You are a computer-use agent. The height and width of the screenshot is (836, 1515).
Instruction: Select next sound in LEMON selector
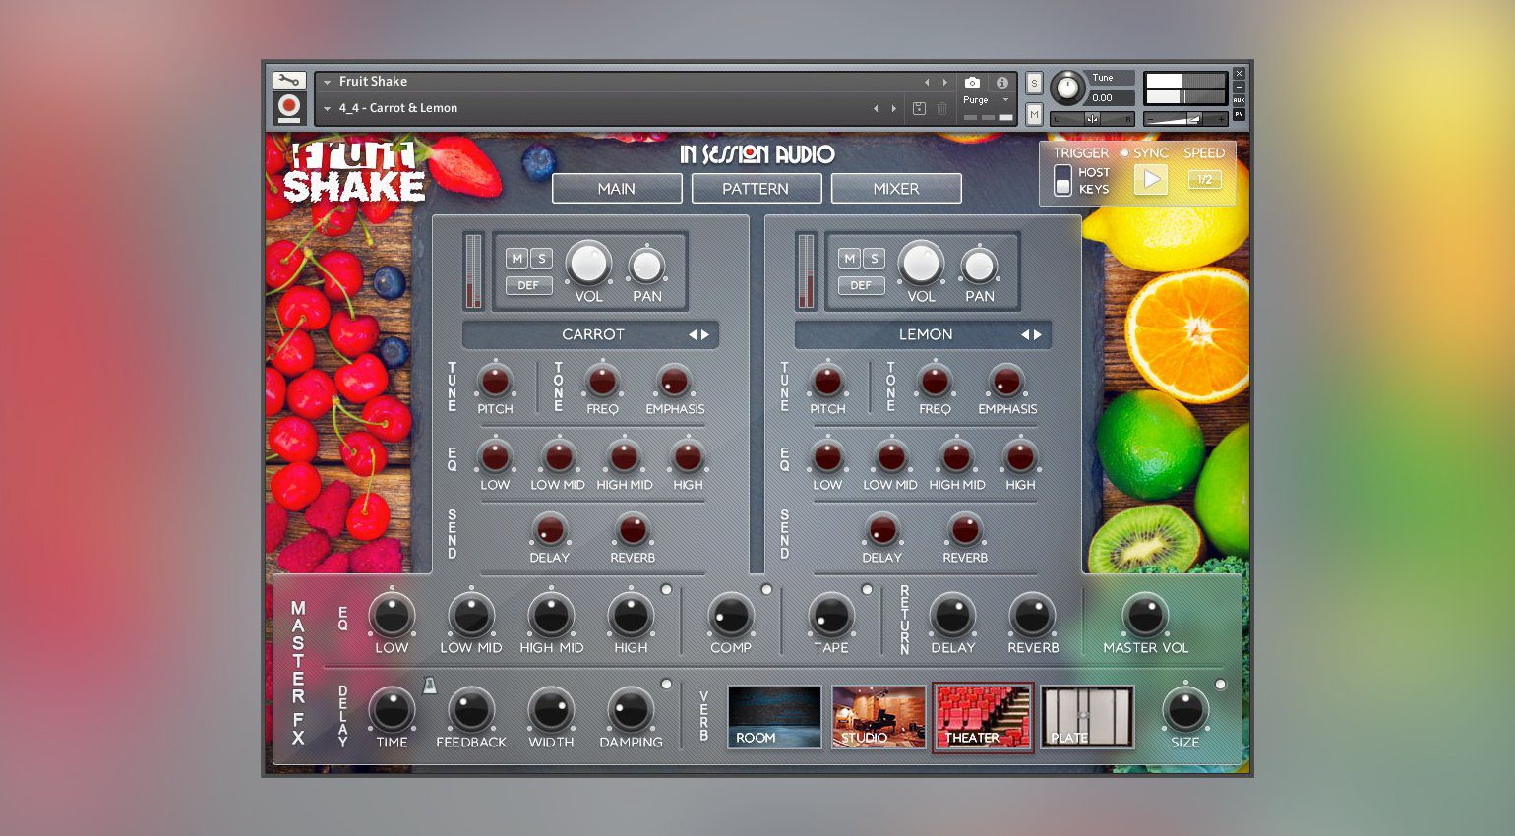click(1038, 334)
